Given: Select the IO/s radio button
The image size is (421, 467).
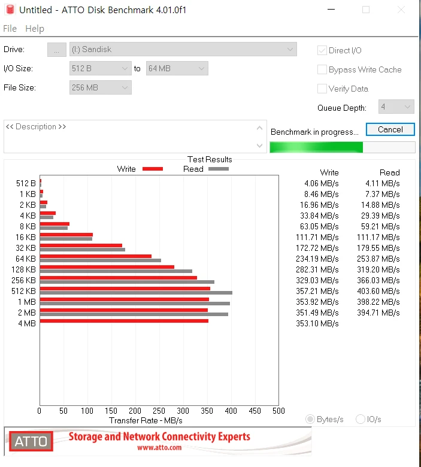Looking at the screenshot, I should [x=361, y=419].
